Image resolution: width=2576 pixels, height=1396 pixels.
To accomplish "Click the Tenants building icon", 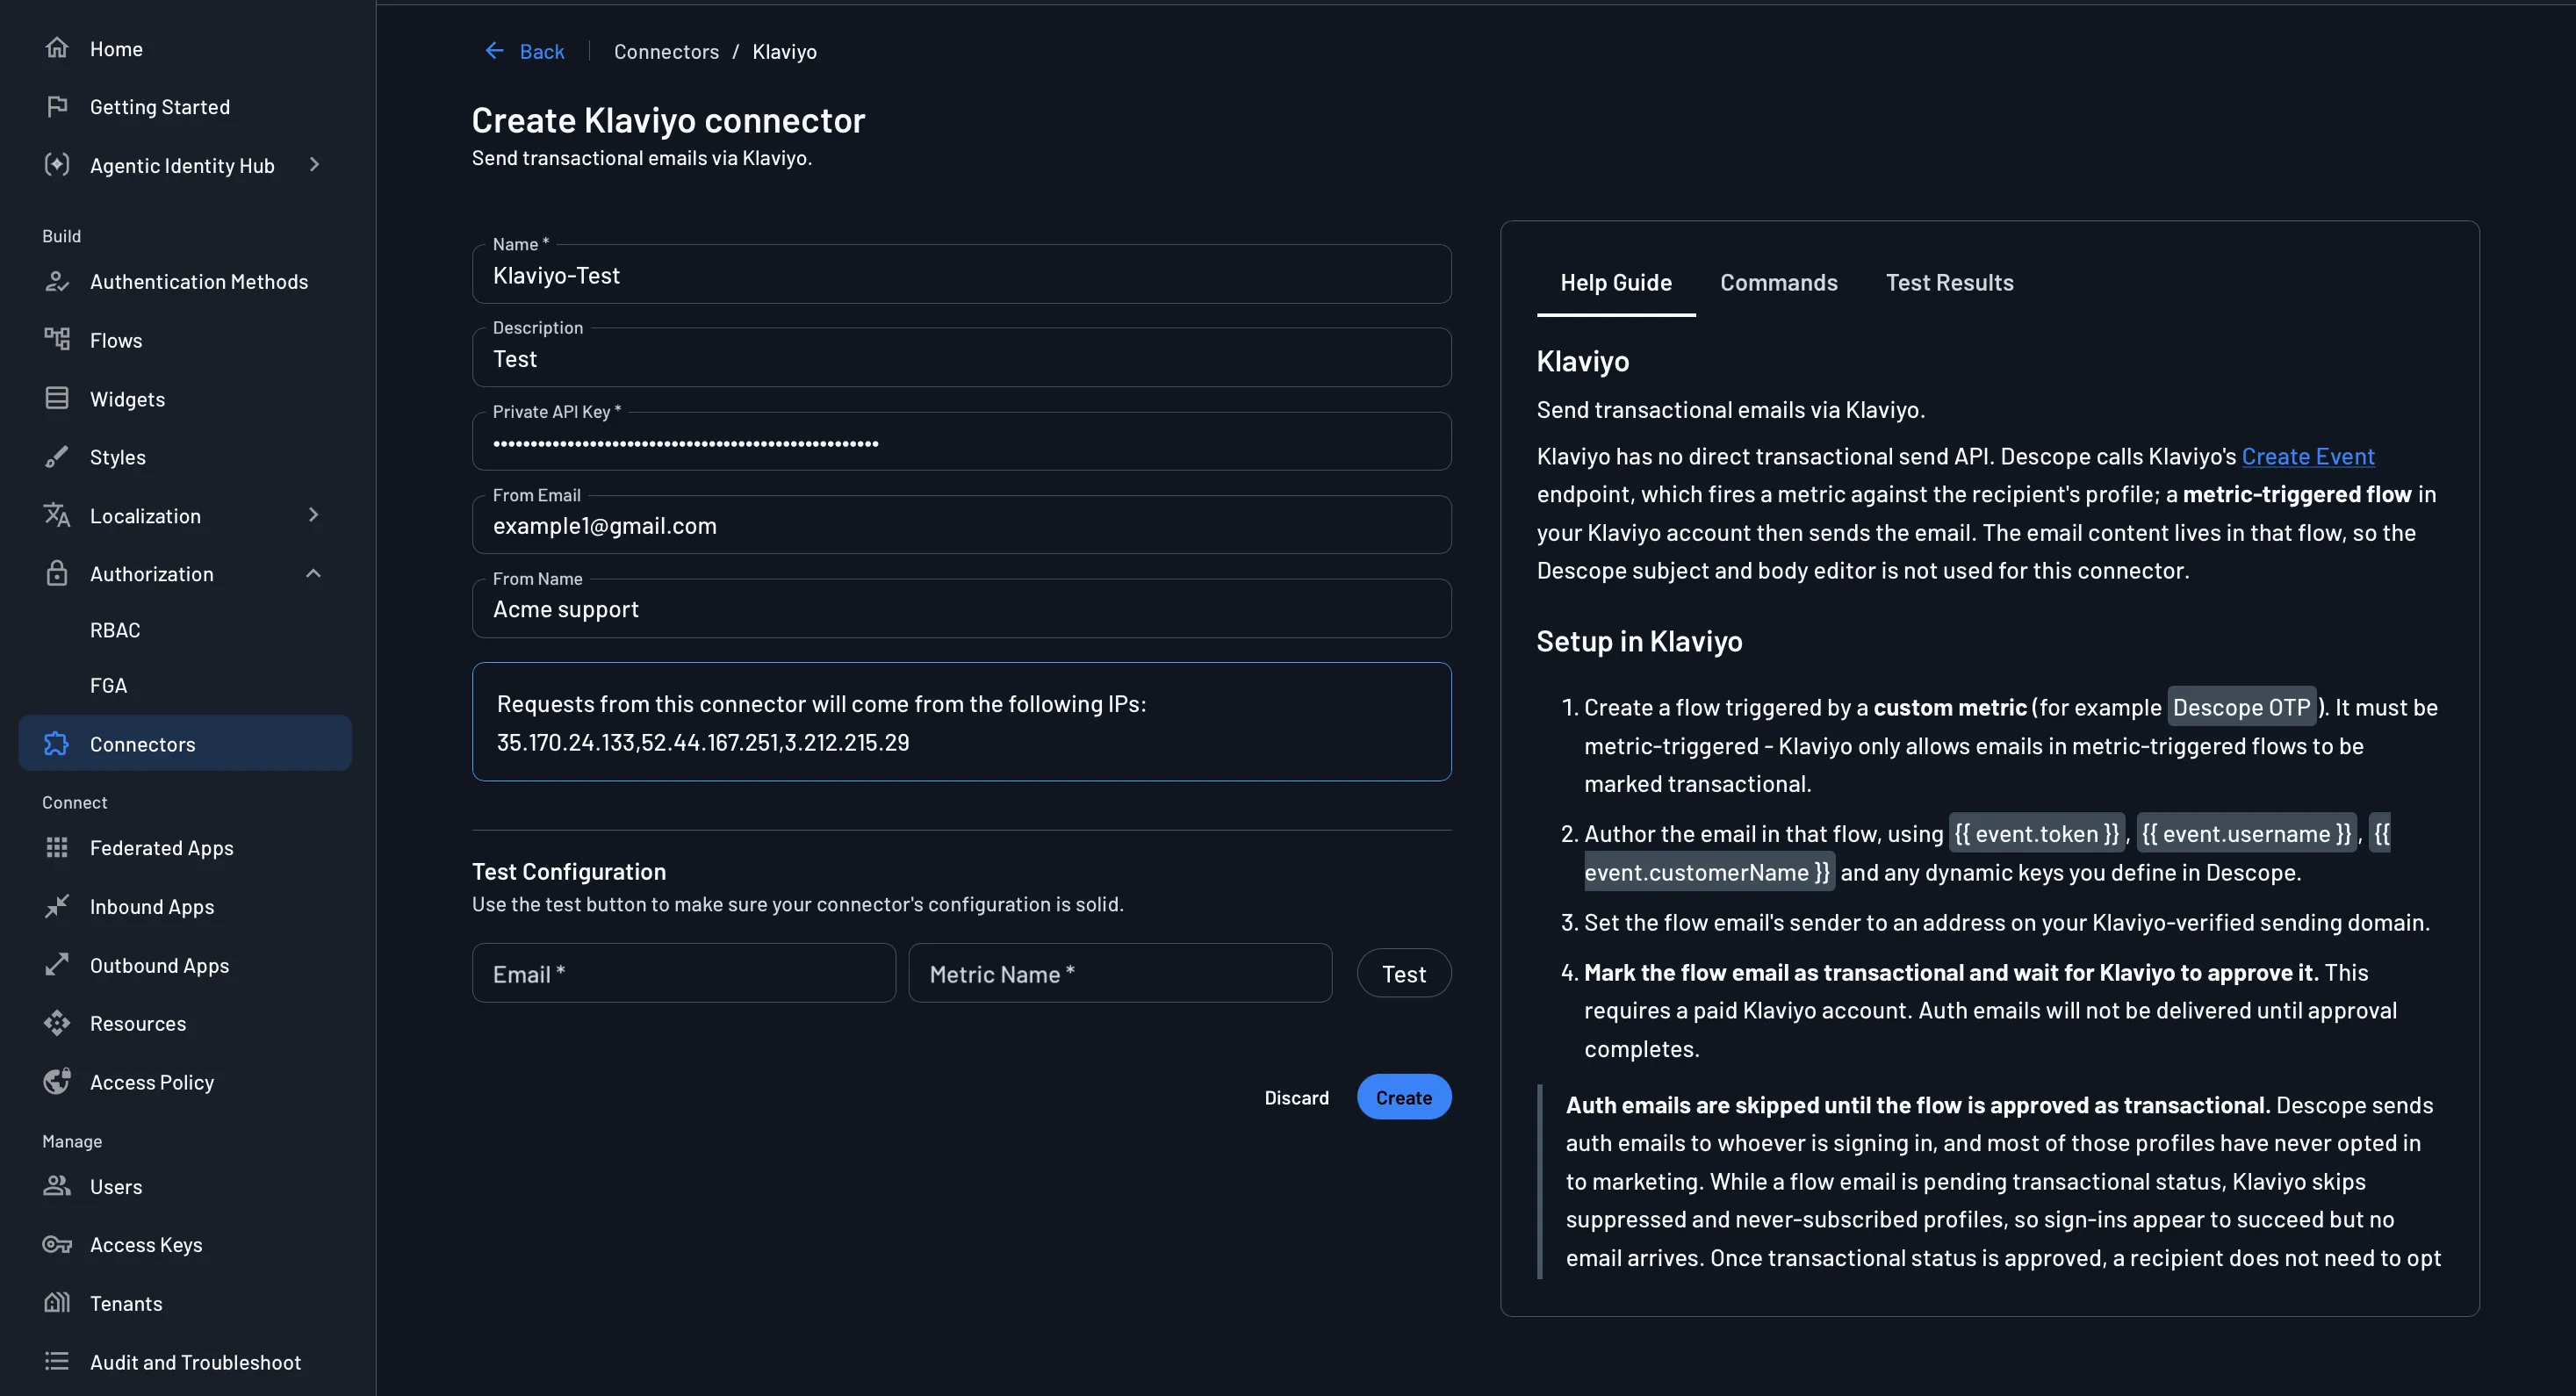I will coord(57,1303).
